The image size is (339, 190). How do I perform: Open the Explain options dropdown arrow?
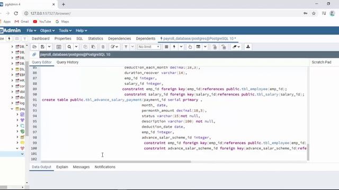(x=205, y=47)
